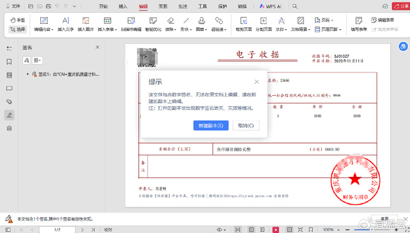Open the Layers sidebar icon
Screen dimensions: 410x233
9,128
